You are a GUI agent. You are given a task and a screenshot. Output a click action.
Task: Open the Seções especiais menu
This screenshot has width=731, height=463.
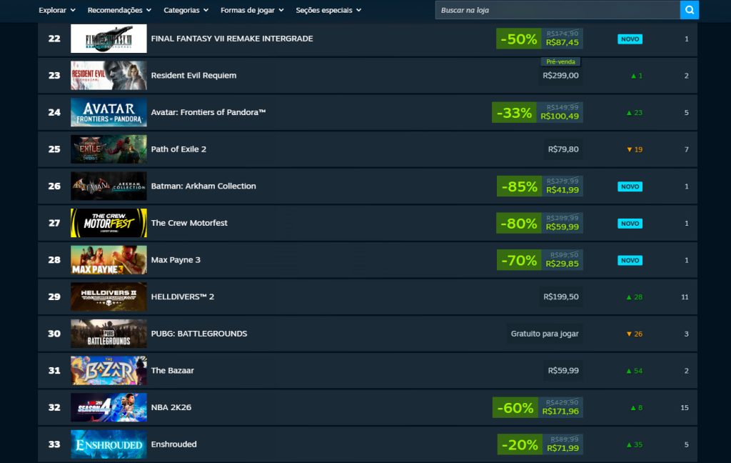pos(328,10)
